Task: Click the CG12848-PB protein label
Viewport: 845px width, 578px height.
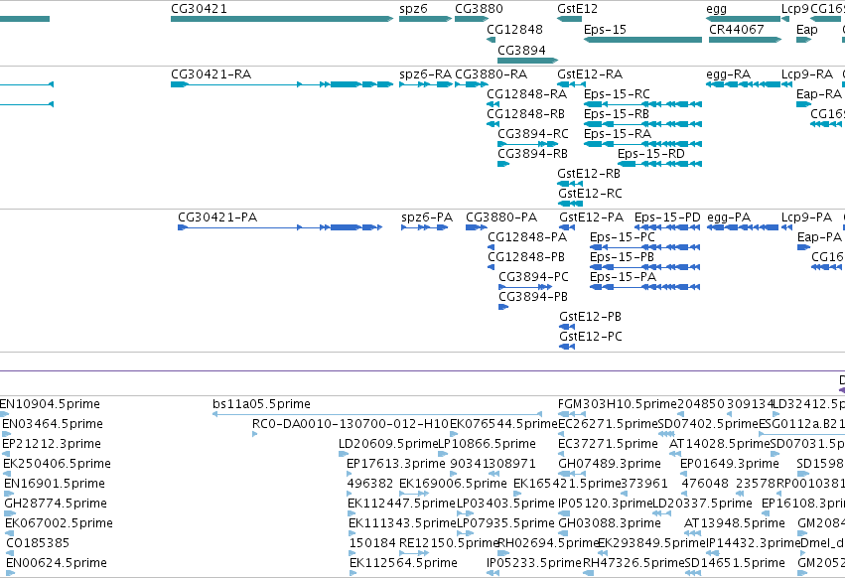Action: pos(526,257)
